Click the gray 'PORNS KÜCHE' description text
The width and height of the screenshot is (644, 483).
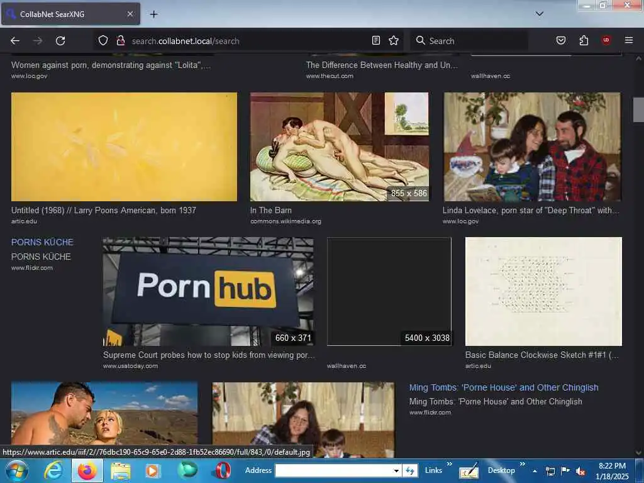[x=41, y=257]
